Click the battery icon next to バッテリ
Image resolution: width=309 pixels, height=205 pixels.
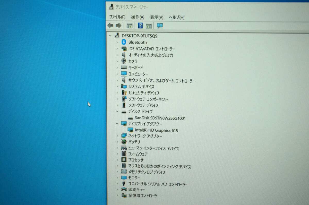point(124,142)
